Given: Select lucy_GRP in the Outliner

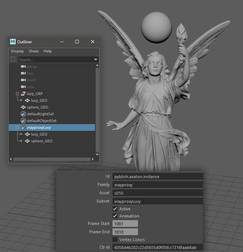Looking at the screenshot, I should click(52, 93).
